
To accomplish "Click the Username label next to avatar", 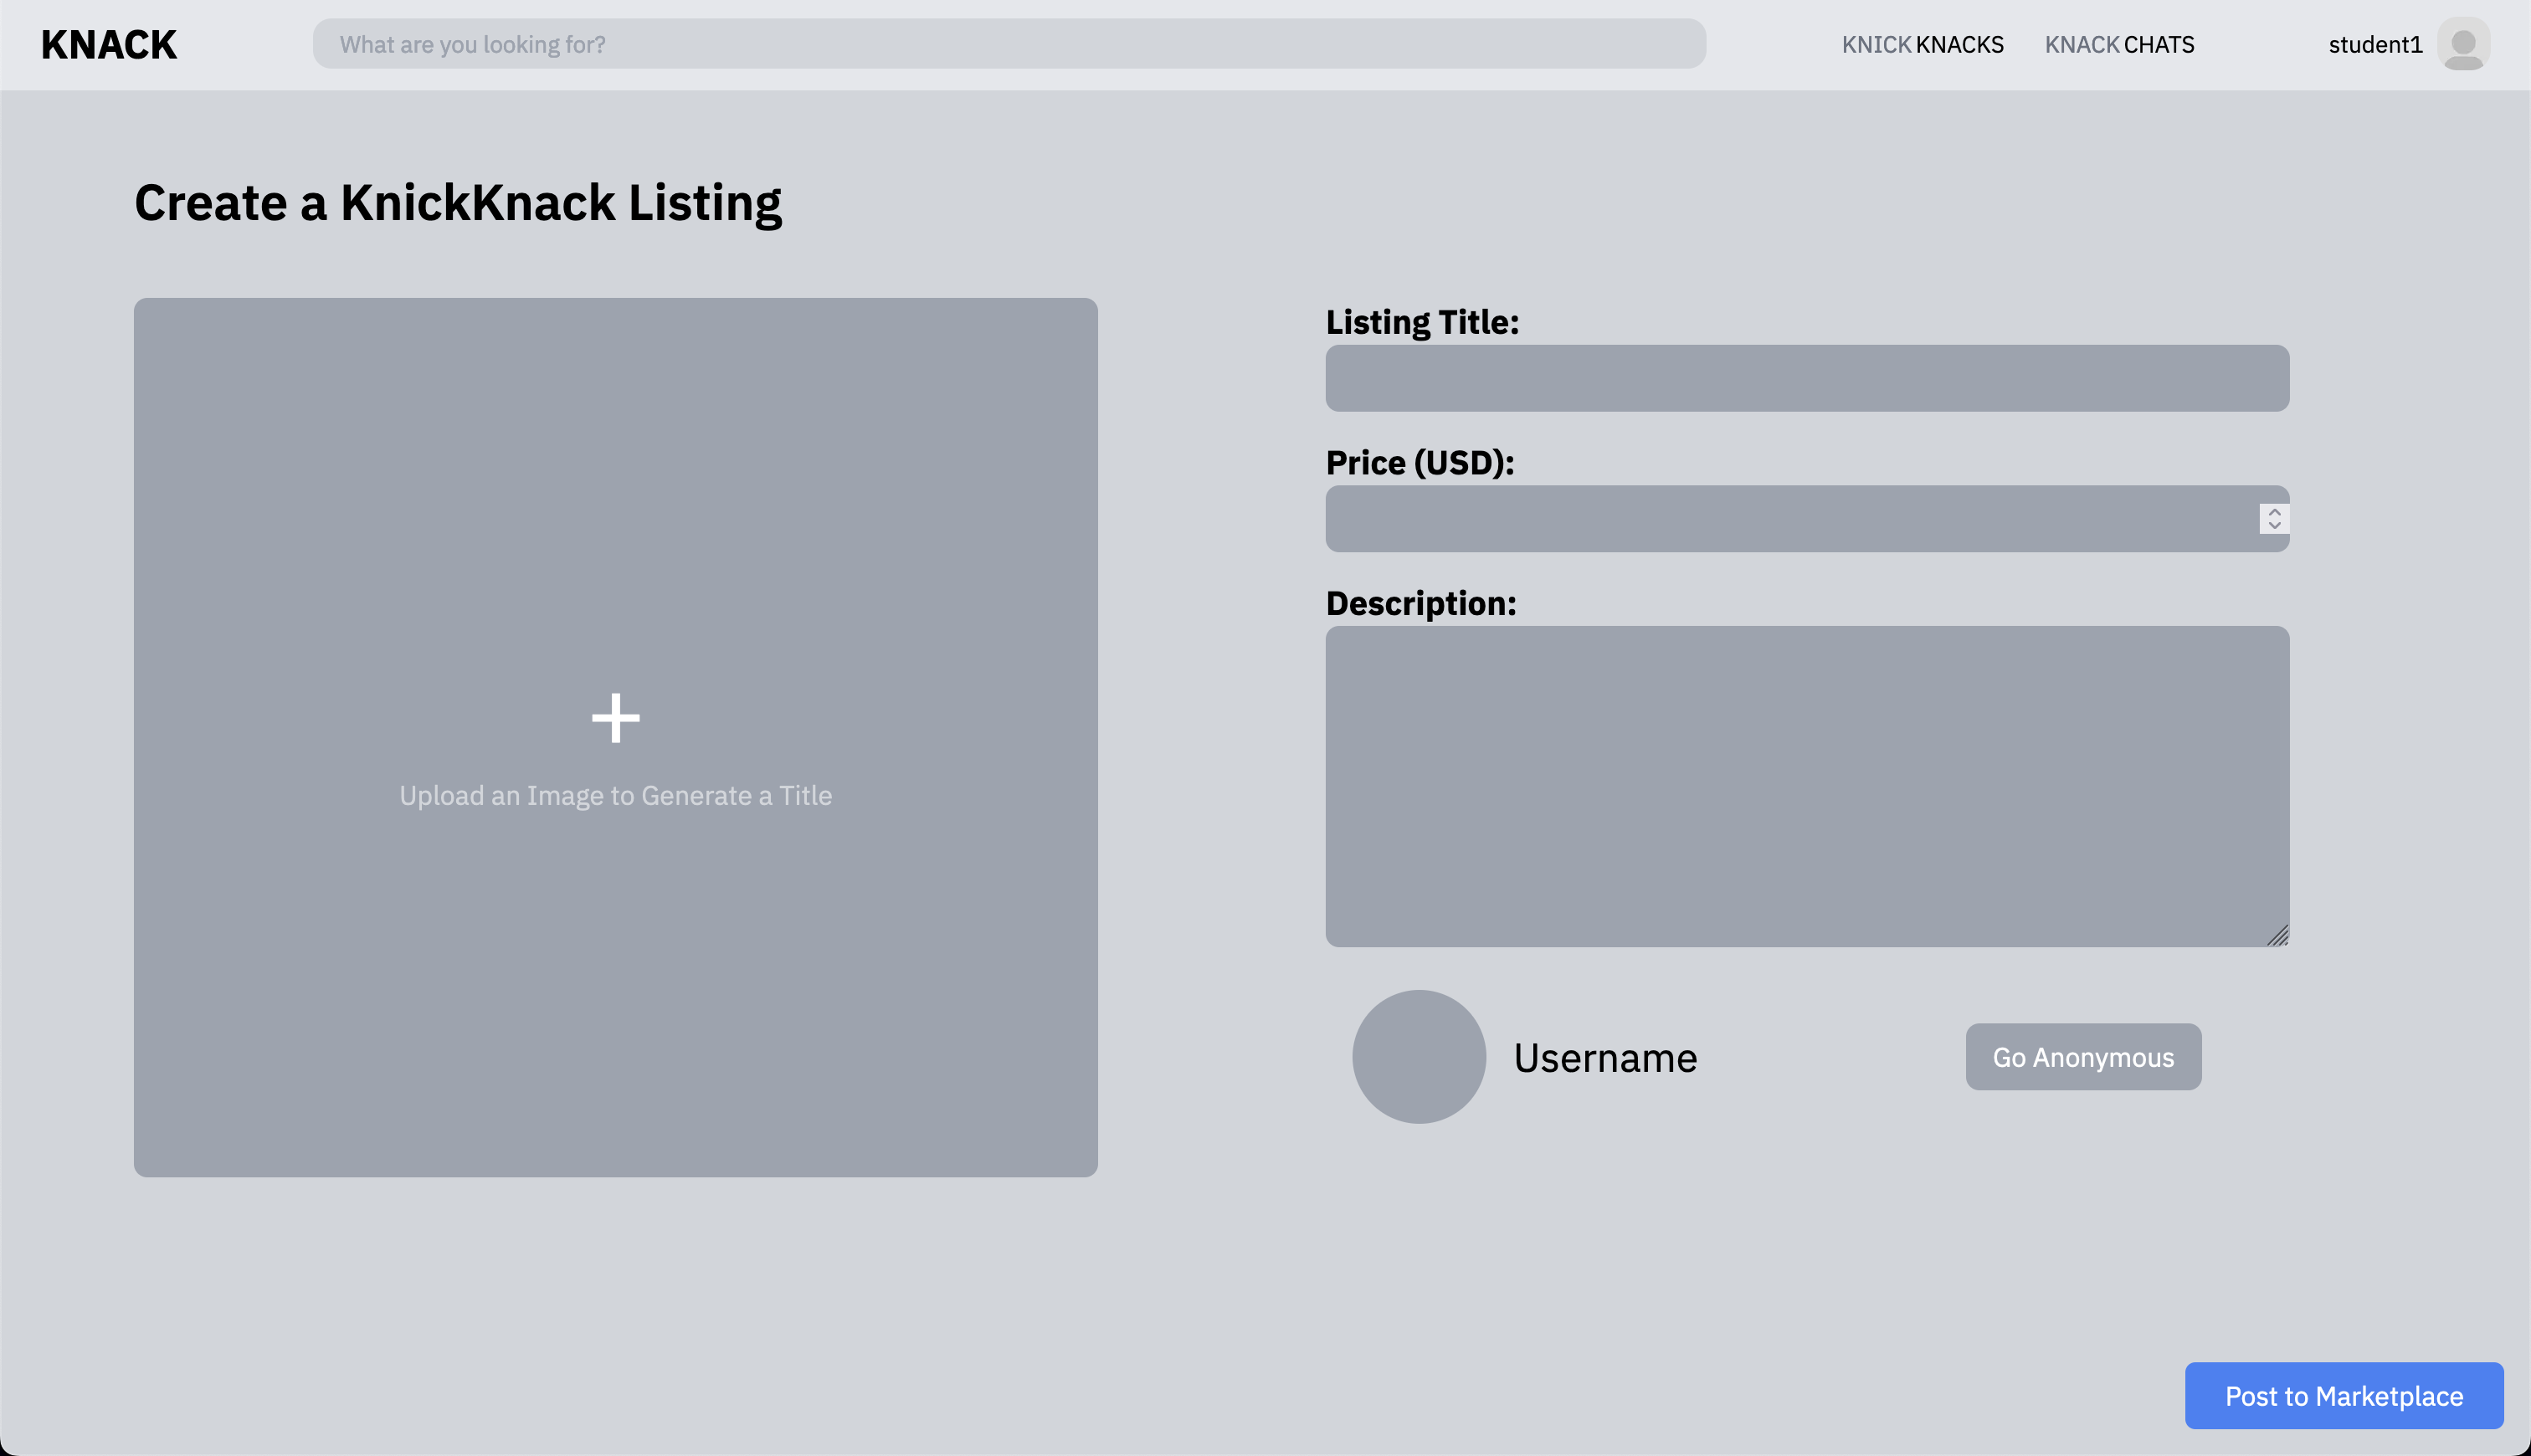I will [x=1604, y=1058].
